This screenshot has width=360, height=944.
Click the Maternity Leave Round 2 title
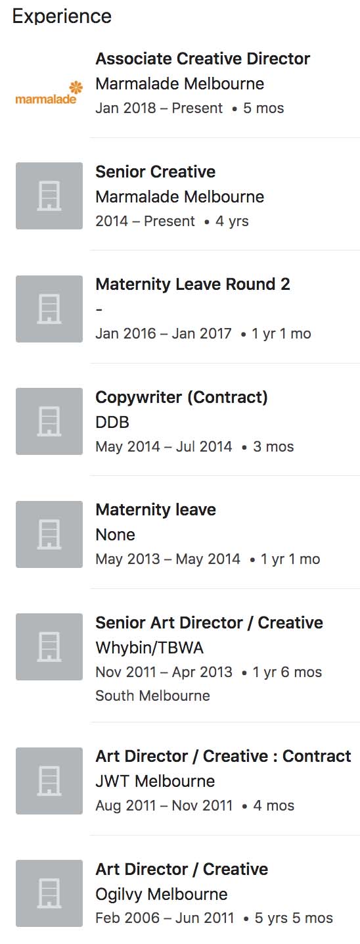point(193,284)
